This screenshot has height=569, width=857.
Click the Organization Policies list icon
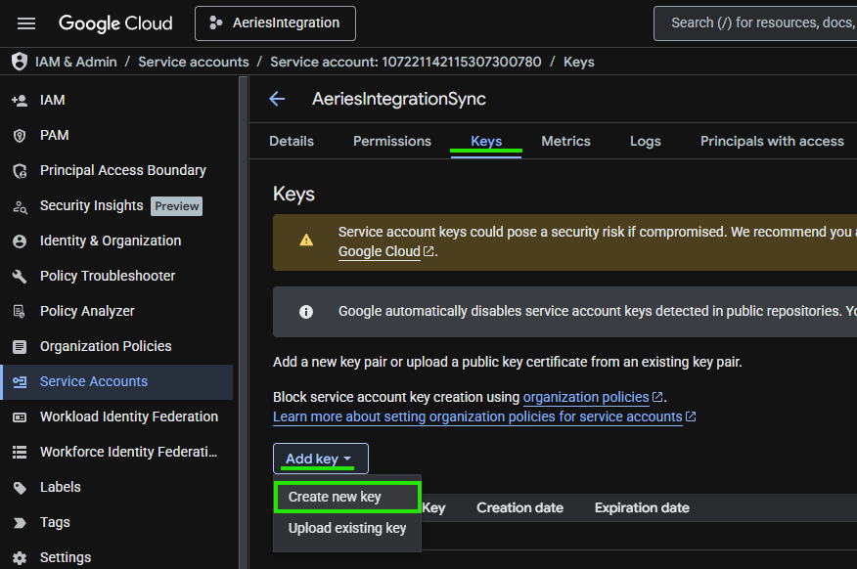pyautogui.click(x=20, y=347)
